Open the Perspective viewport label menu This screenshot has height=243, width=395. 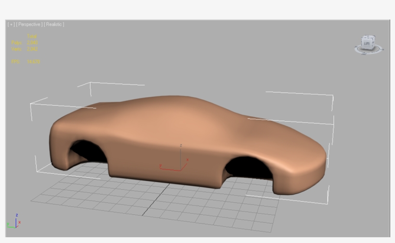point(29,24)
